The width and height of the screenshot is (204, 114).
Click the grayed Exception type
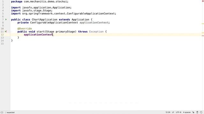point(96,32)
